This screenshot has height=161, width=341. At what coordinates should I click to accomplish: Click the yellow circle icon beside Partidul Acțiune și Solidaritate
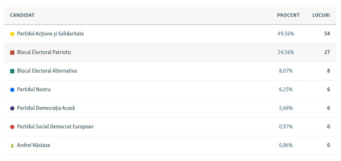[12, 34]
